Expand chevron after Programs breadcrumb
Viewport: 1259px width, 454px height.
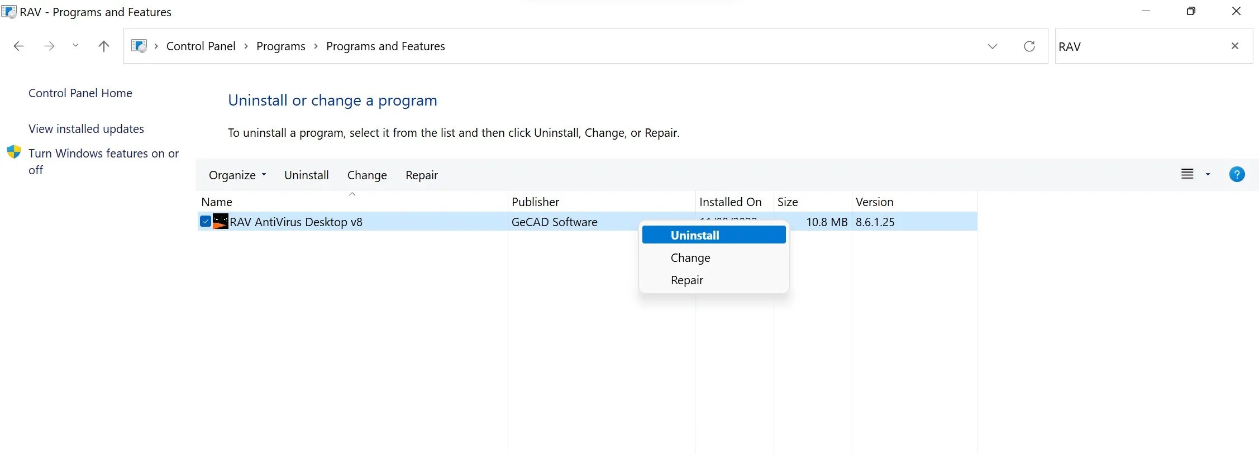pos(316,46)
